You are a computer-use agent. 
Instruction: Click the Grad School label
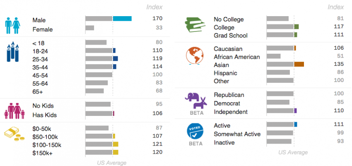[231, 36]
